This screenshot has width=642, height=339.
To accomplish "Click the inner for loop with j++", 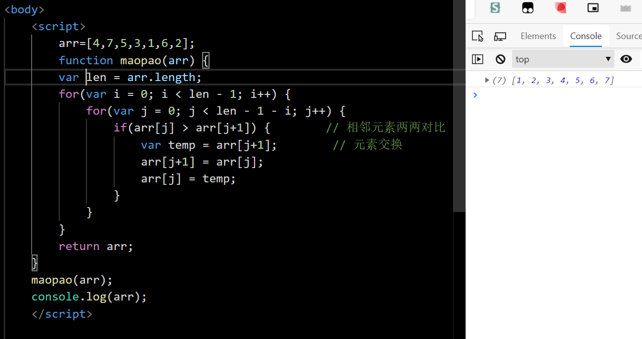I will (216, 111).
